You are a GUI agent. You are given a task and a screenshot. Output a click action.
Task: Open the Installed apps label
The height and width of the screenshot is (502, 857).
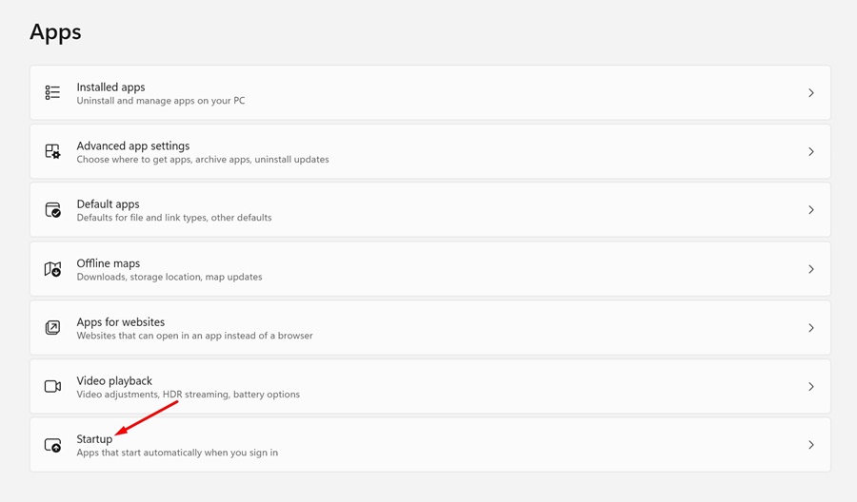[x=110, y=87]
